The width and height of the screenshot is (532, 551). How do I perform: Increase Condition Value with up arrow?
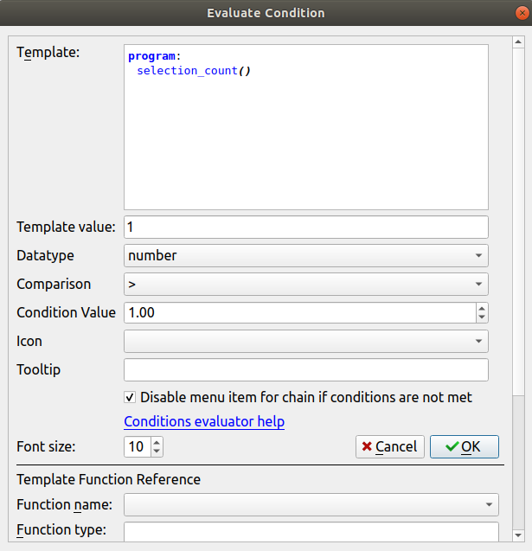pos(482,307)
